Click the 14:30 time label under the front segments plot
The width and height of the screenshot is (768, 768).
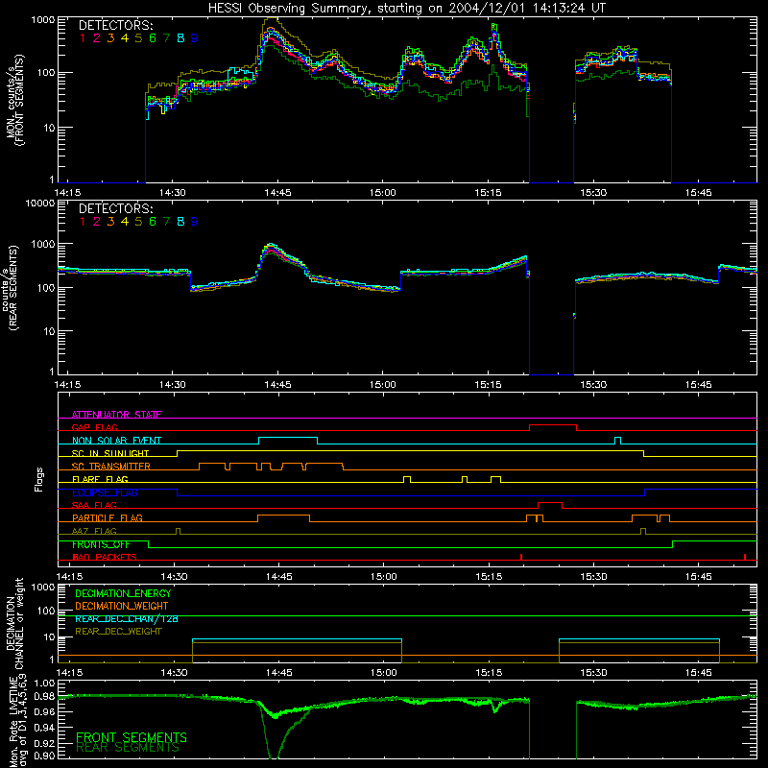173,193
